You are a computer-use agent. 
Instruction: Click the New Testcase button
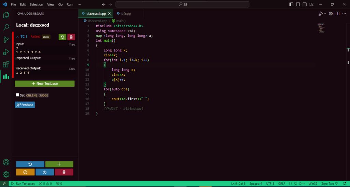point(45,84)
